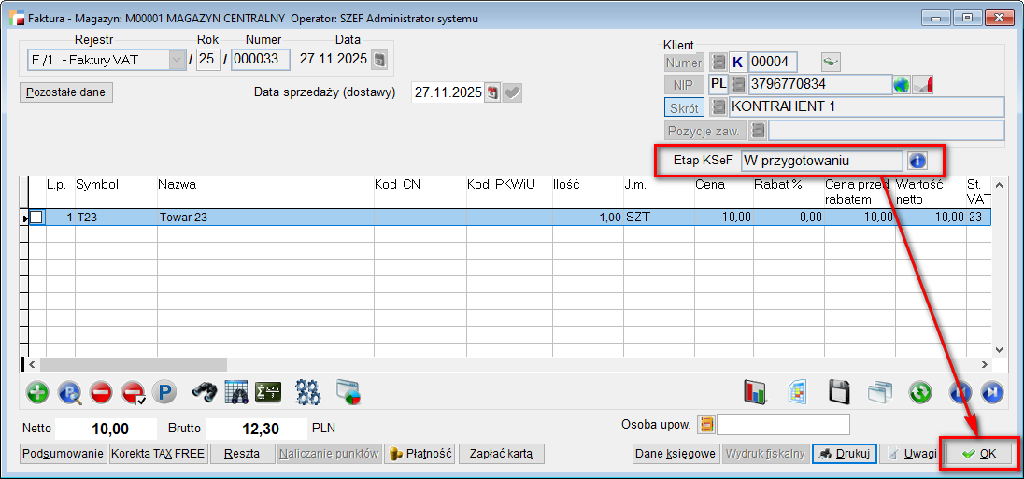The width and height of the screenshot is (1024, 479).
Task: Click the red minus remove item icon
Action: tap(101, 391)
